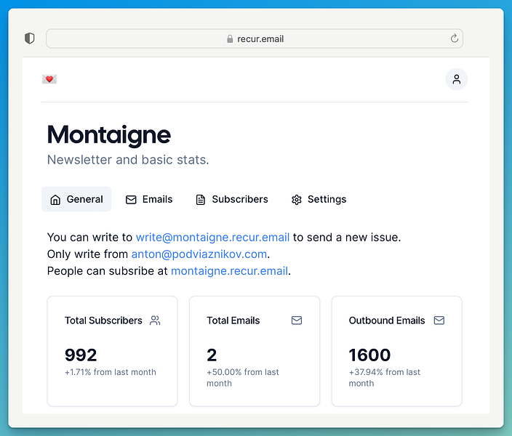Visit the montaigne.recur.email subscribe link
The width and height of the screenshot is (512, 436).
(230, 271)
